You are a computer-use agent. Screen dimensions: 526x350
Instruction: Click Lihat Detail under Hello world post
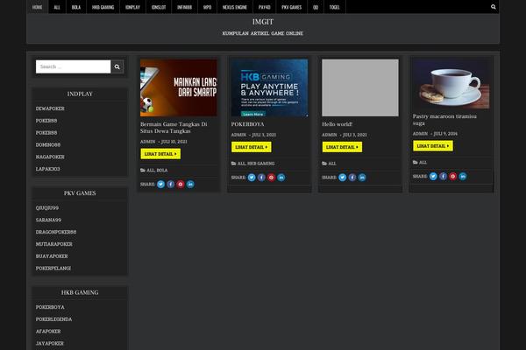point(342,147)
